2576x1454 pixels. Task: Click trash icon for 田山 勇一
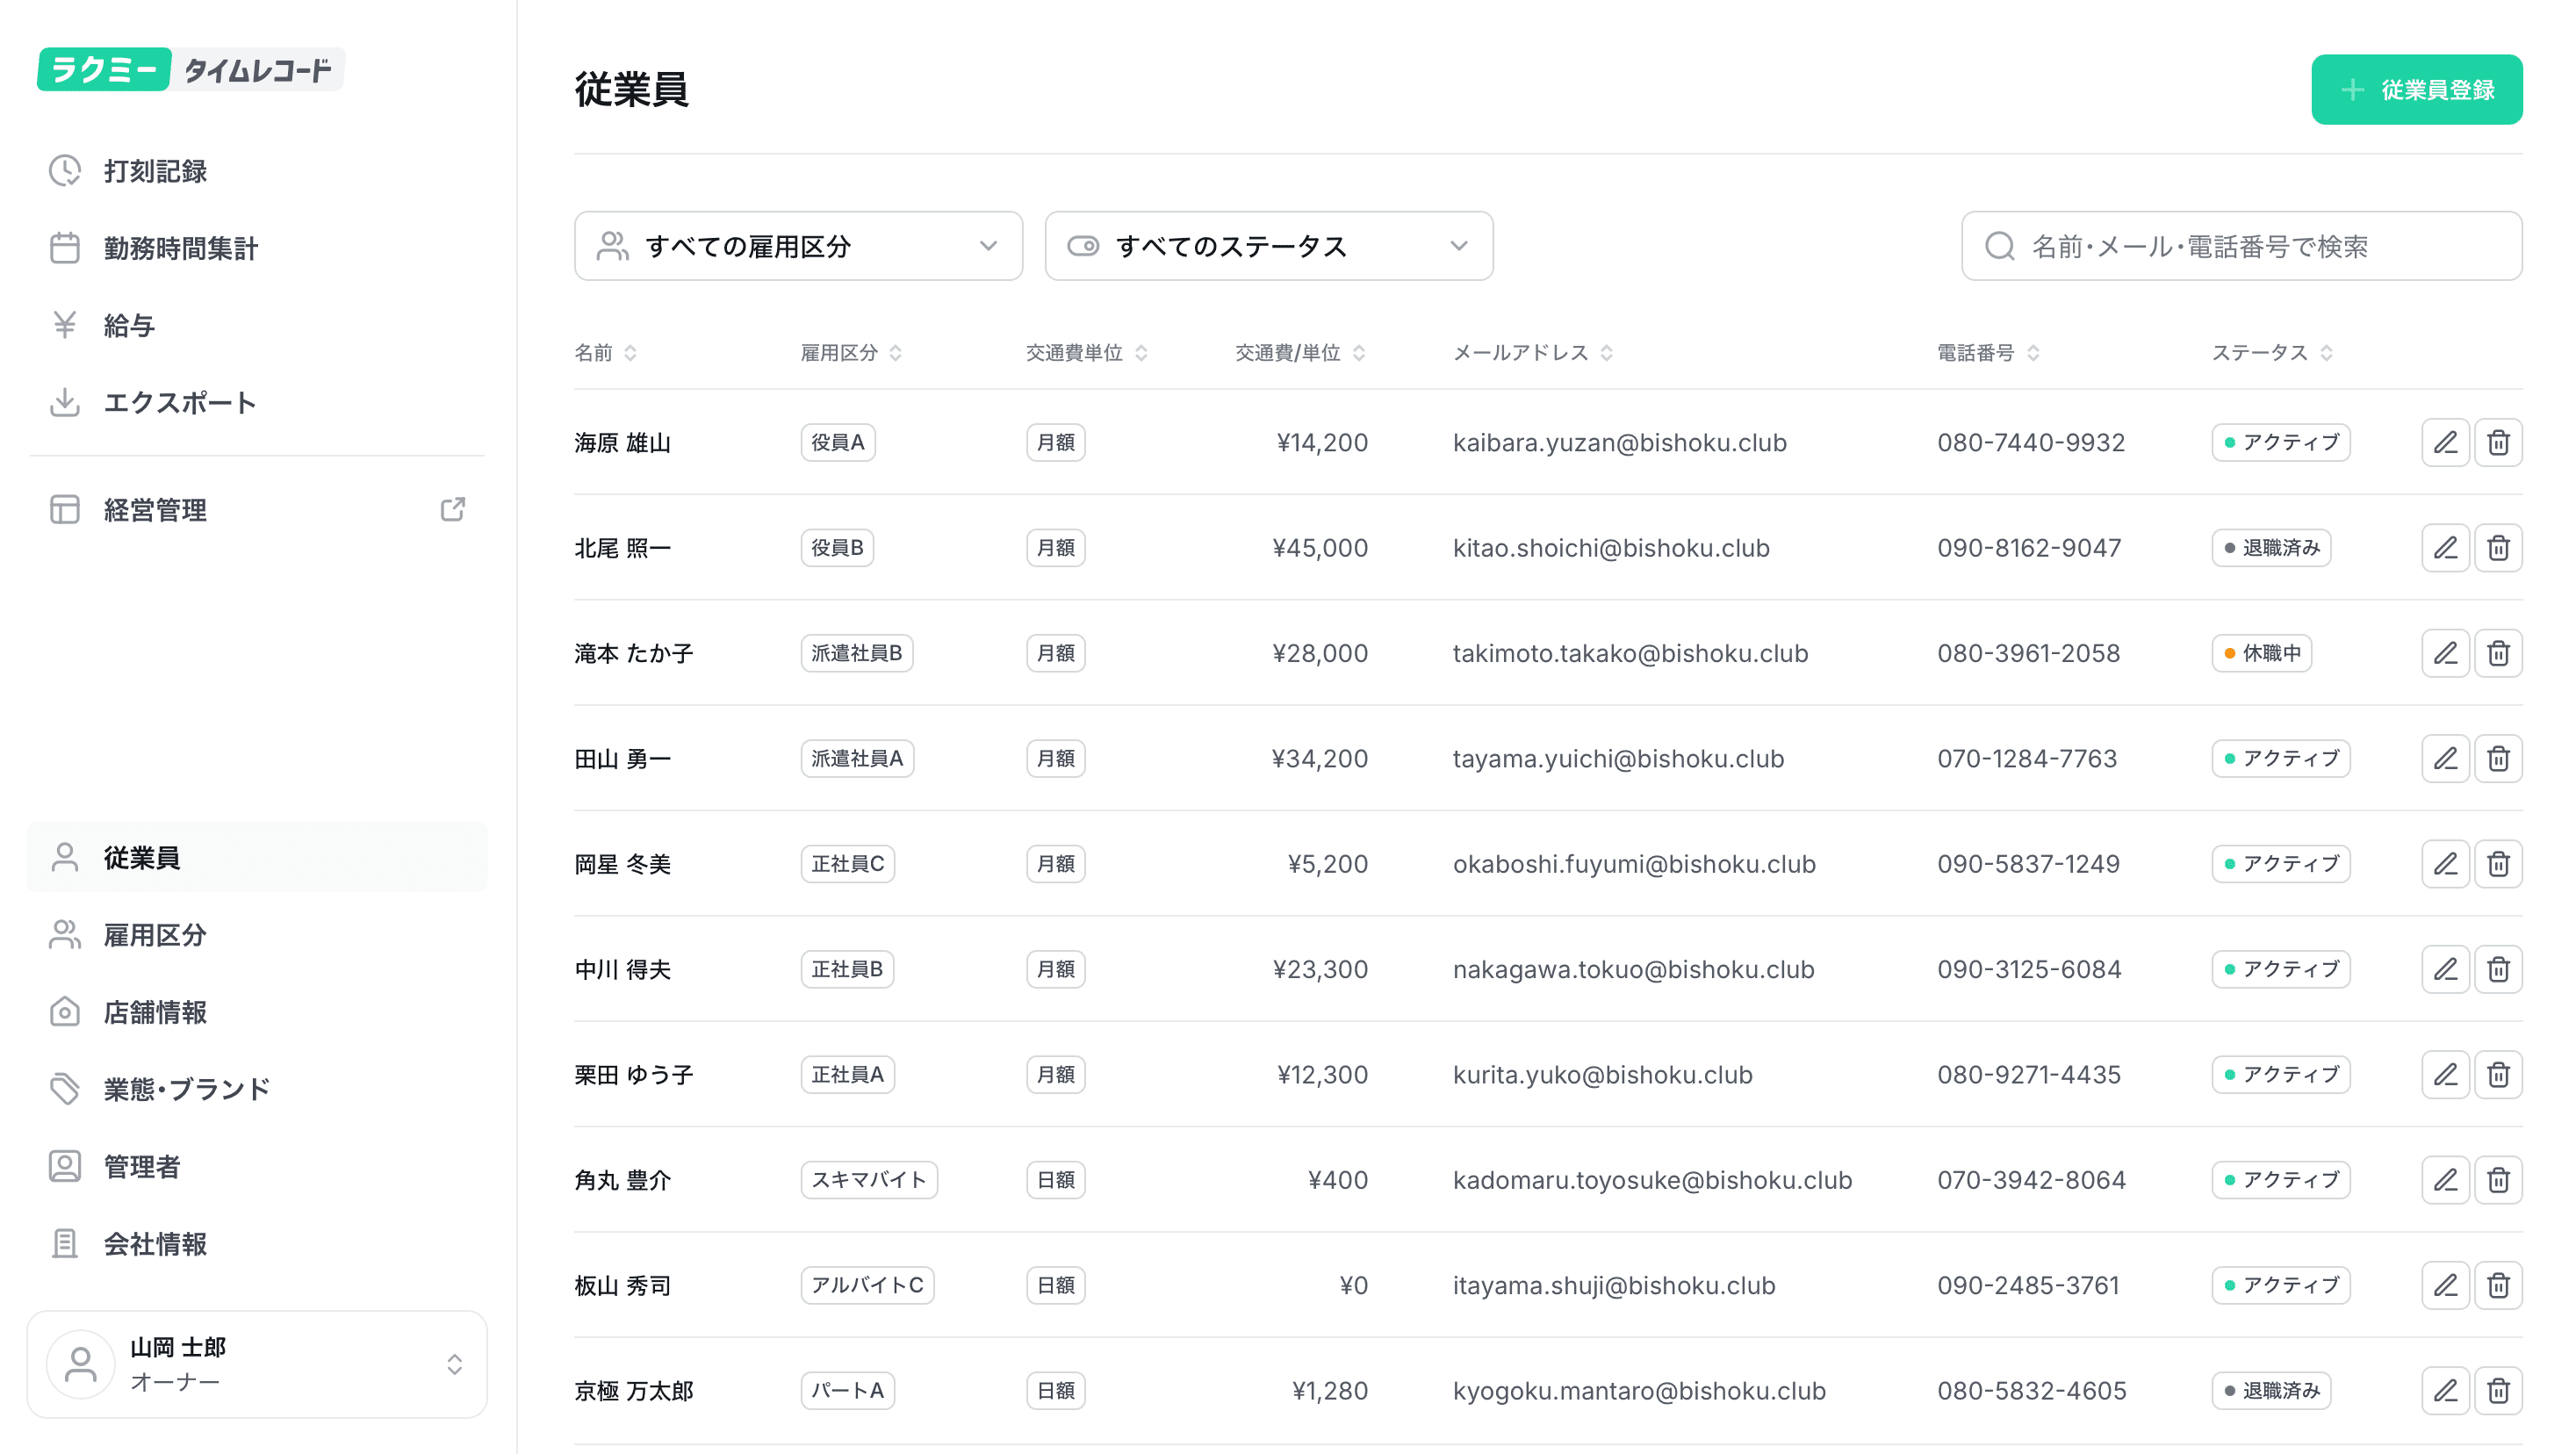2497,759
